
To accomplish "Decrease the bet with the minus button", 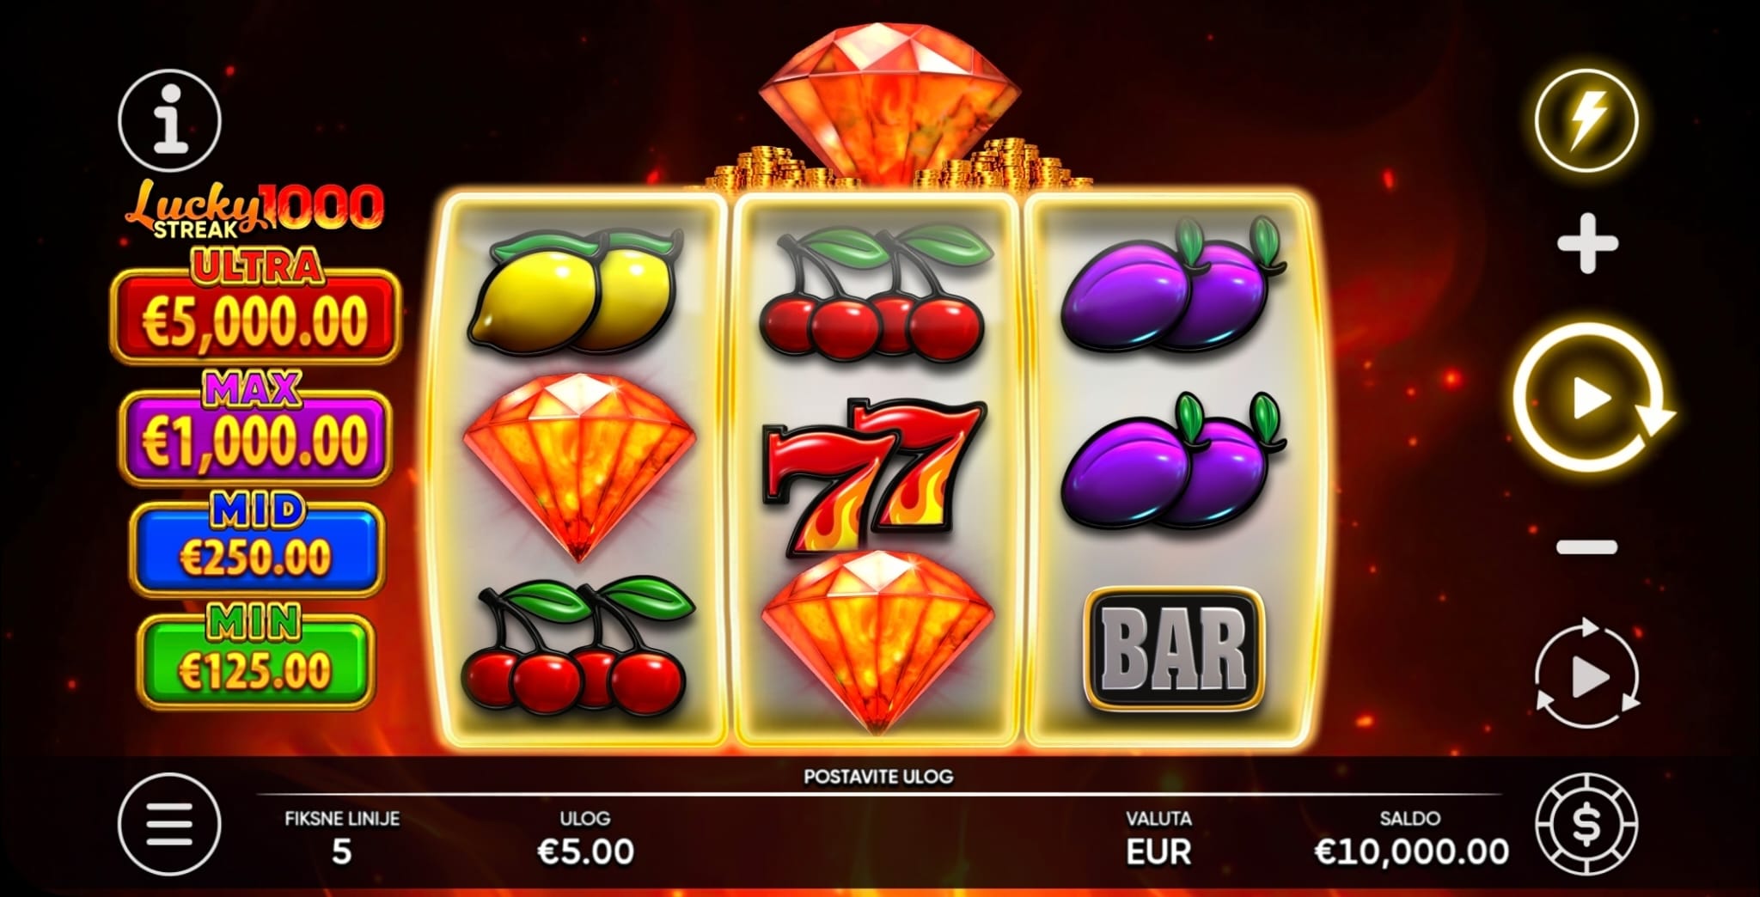I will [x=1587, y=546].
